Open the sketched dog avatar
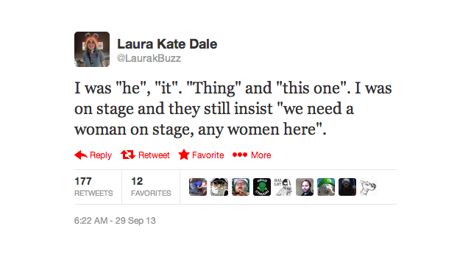471x265 pixels. [x=369, y=187]
